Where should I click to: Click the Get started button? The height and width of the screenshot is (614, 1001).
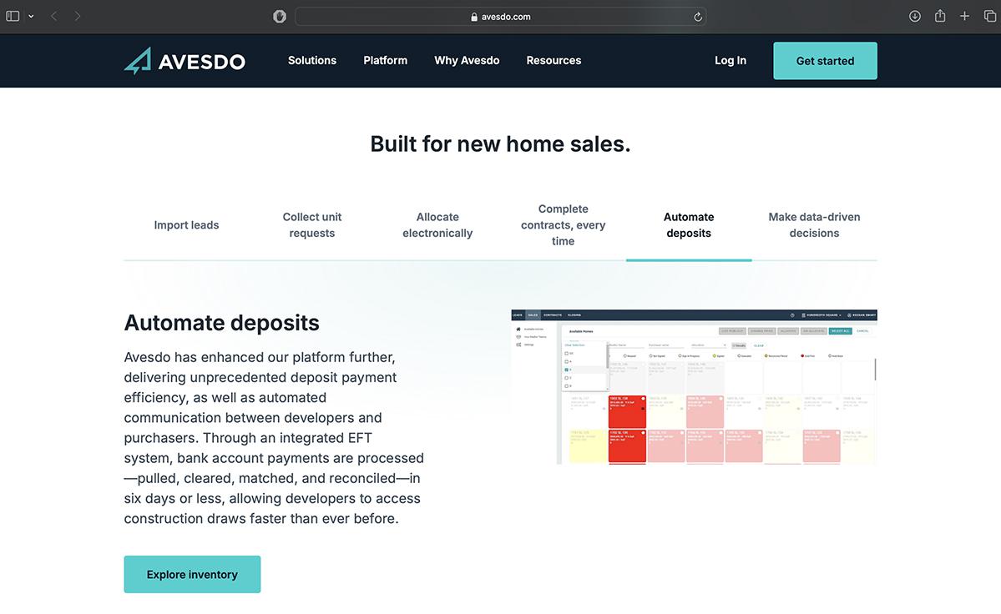825,61
